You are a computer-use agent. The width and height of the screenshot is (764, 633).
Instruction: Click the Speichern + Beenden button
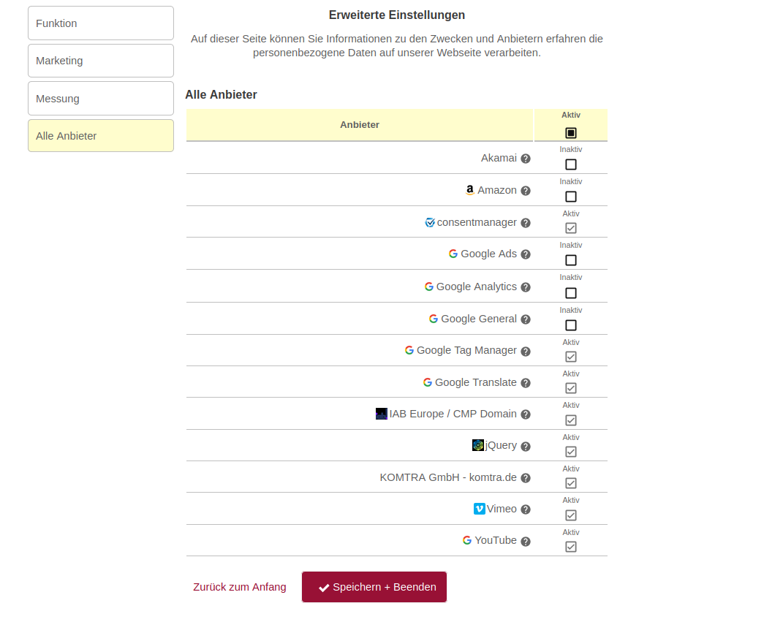point(374,587)
